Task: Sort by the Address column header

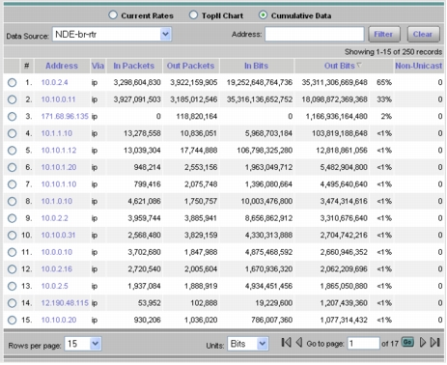Action: point(62,66)
